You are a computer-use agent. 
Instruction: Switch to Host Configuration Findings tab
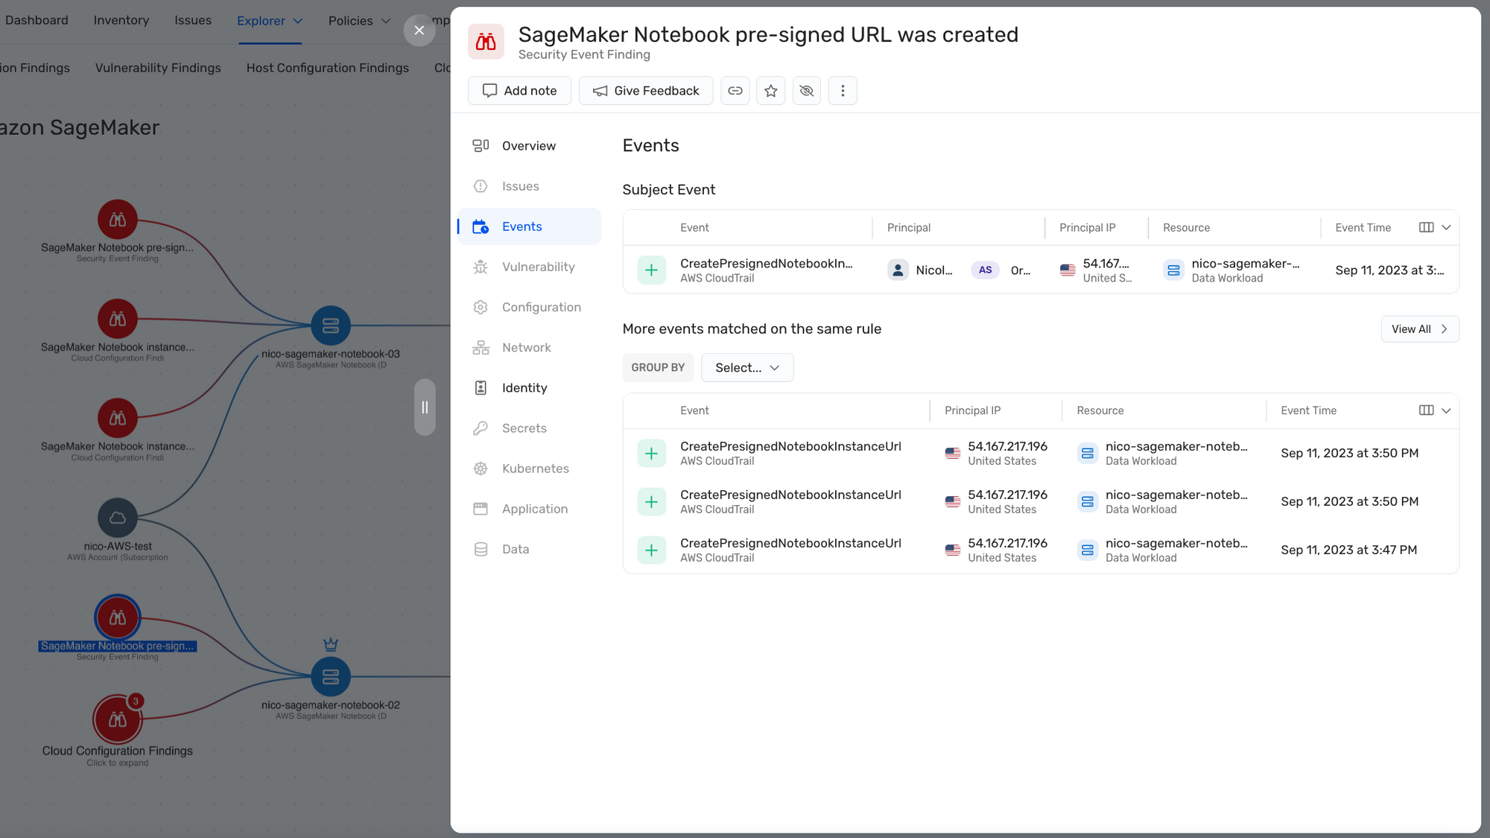tap(328, 68)
